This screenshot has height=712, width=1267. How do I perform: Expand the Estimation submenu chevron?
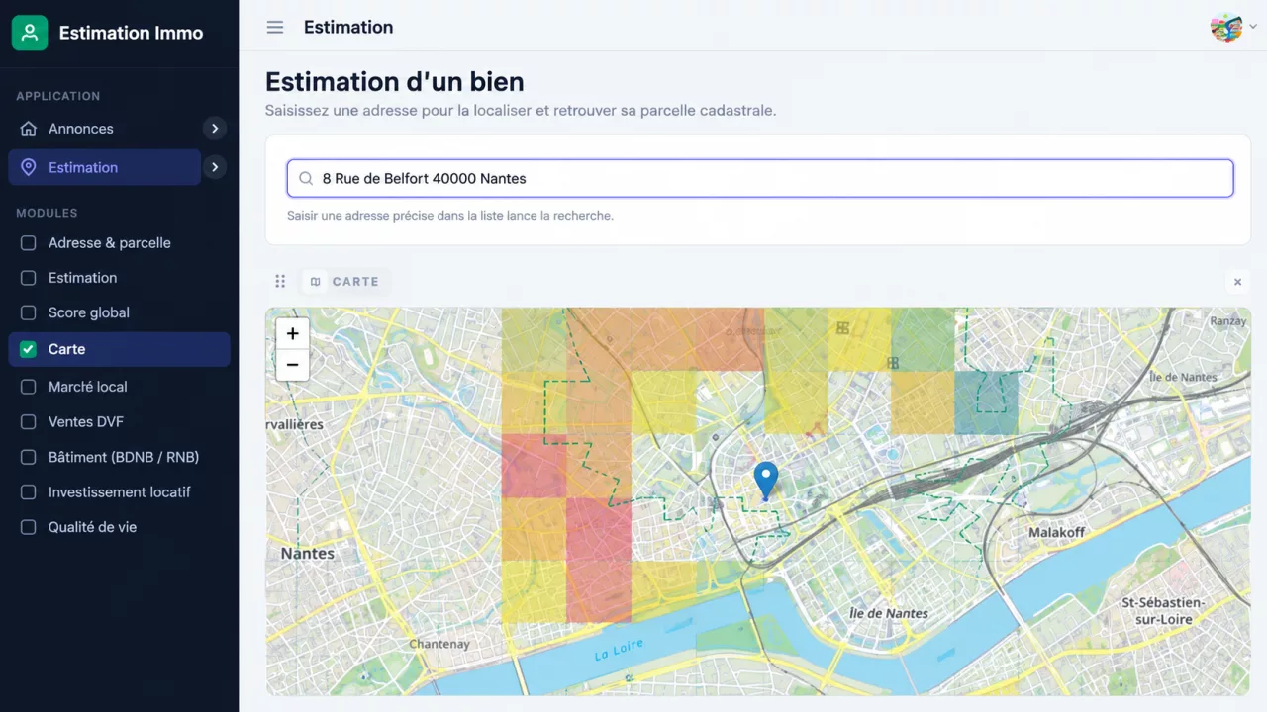[215, 167]
